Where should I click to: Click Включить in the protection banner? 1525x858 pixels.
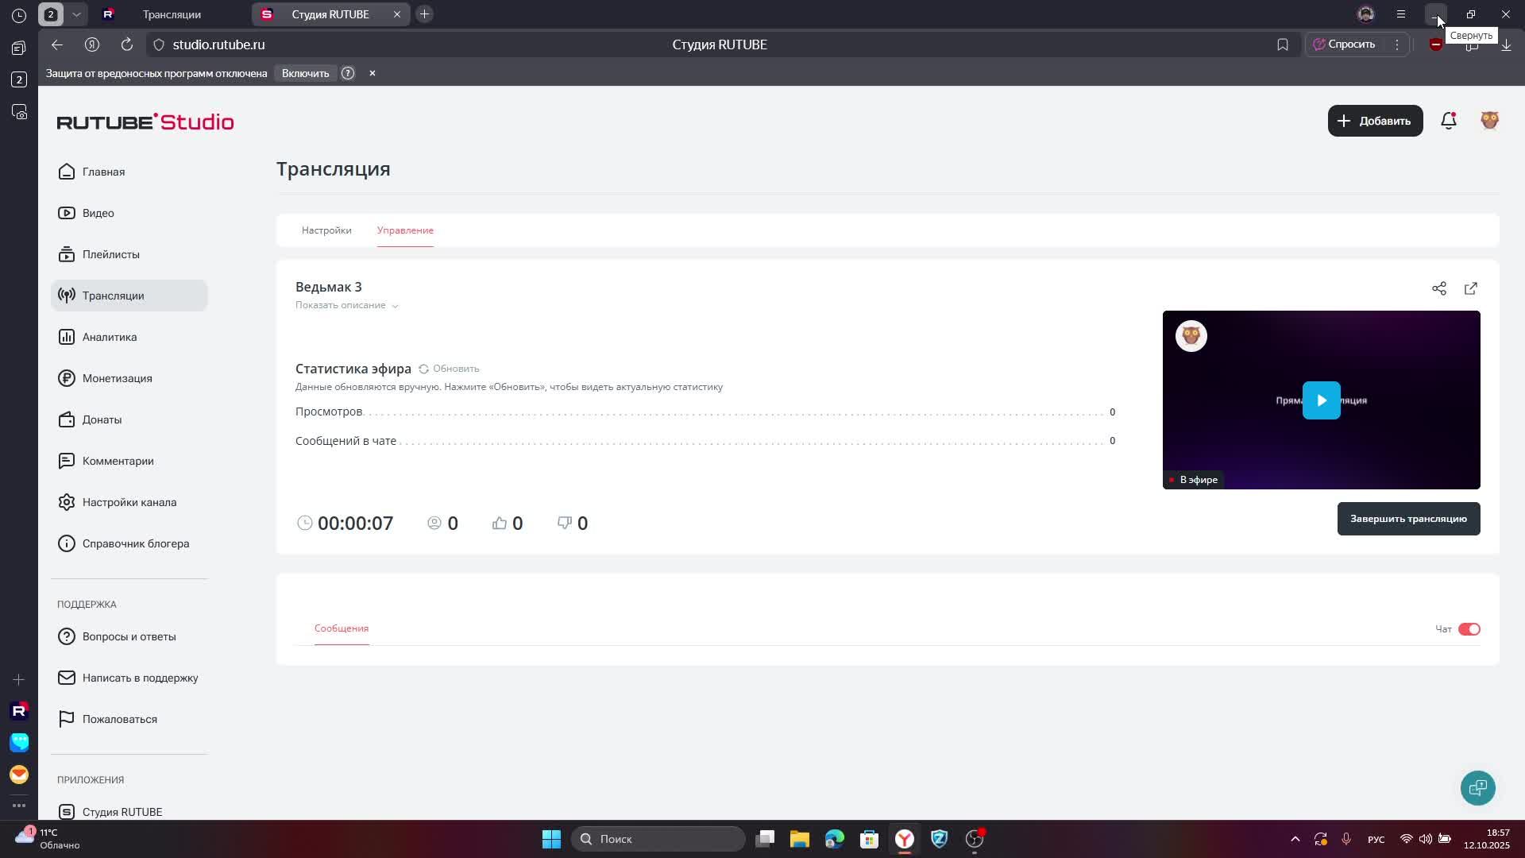[305, 73]
